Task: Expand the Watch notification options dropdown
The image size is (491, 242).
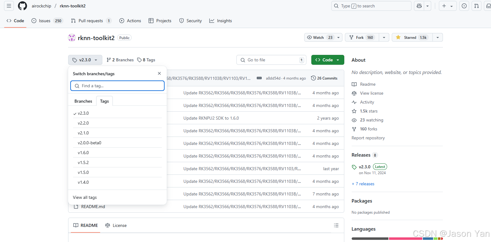Action: [x=339, y=37]
